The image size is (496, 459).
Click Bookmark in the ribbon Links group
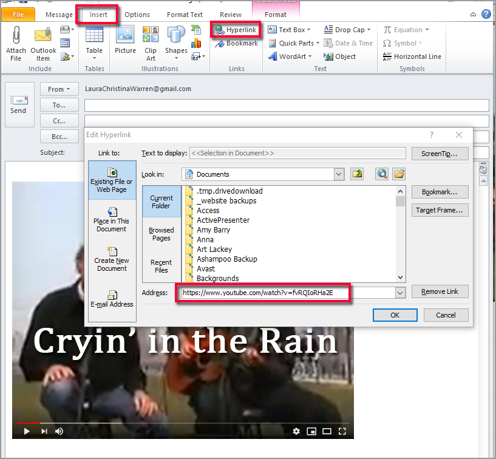(x=236, y=43)
